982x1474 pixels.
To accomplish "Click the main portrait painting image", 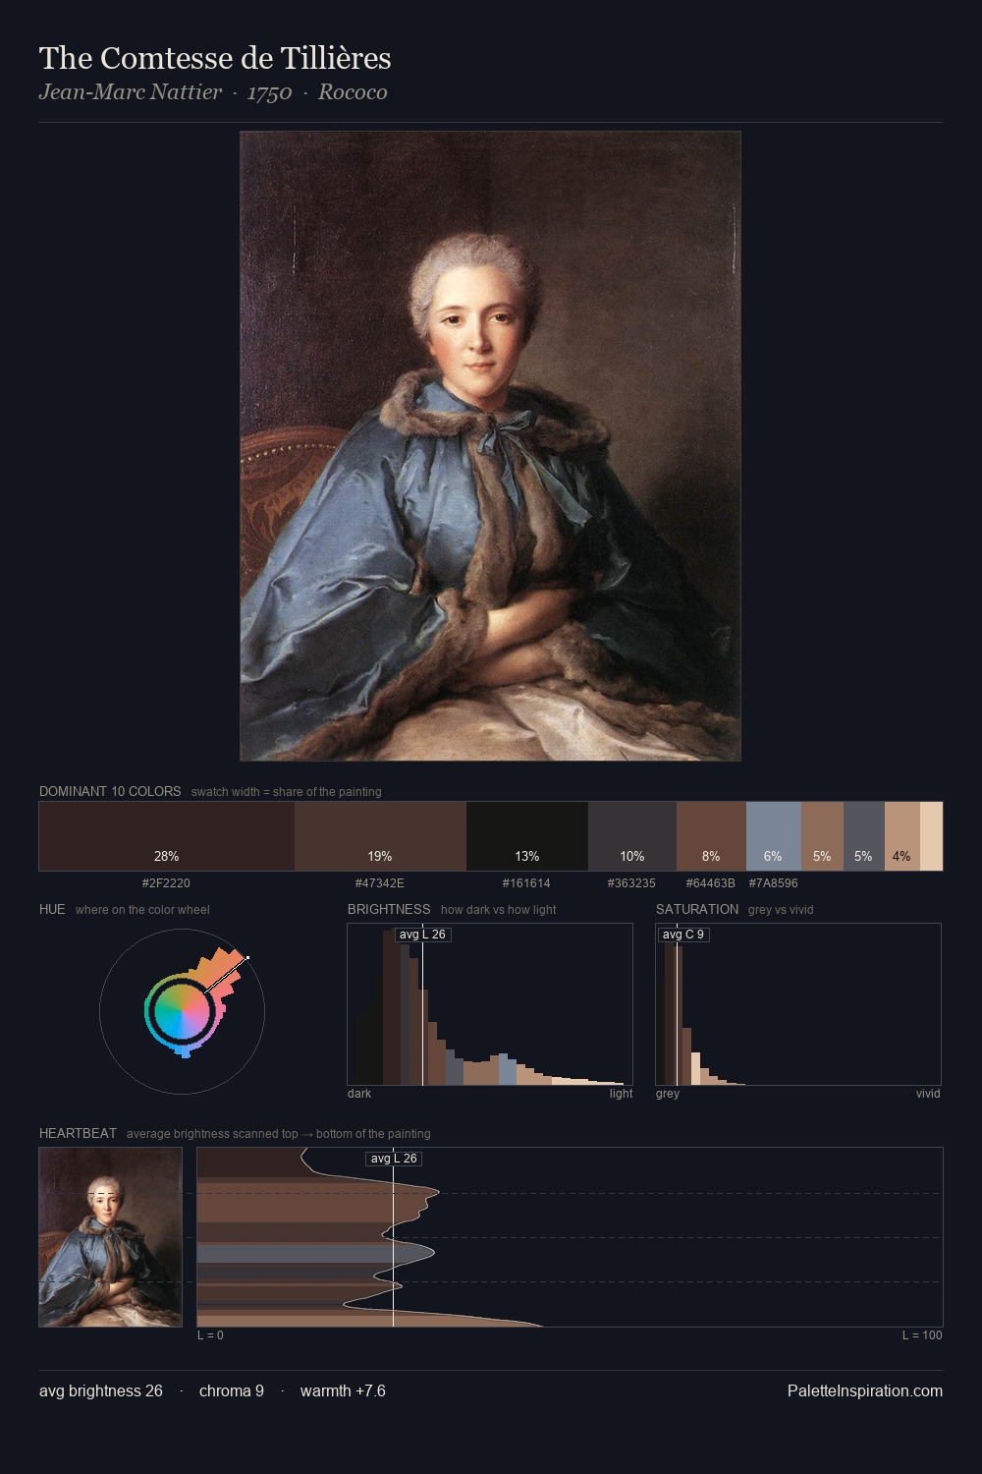I will pos(490,446).
